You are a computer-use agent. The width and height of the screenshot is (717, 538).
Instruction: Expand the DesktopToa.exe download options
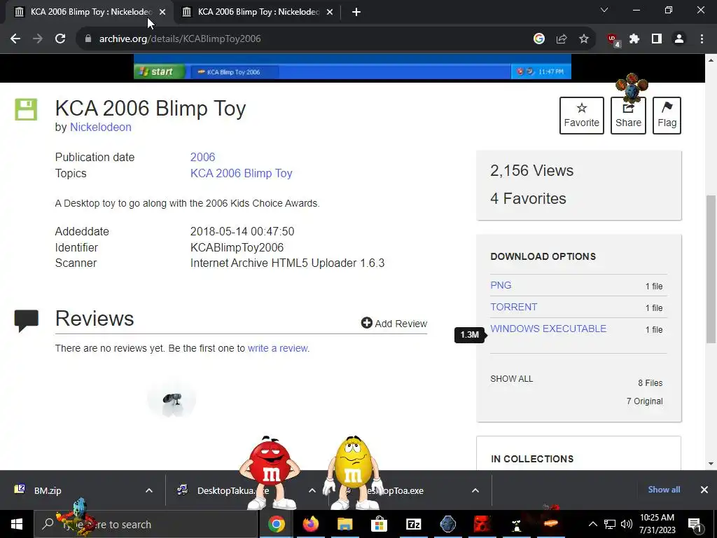pos(475,490)
